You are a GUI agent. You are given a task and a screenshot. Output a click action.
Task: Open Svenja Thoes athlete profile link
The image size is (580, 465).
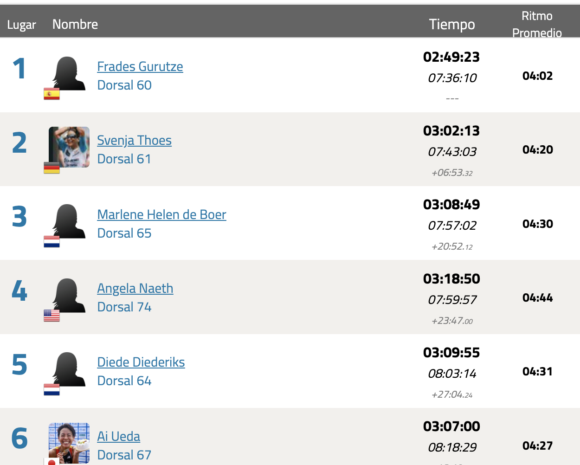pos(134,141)
